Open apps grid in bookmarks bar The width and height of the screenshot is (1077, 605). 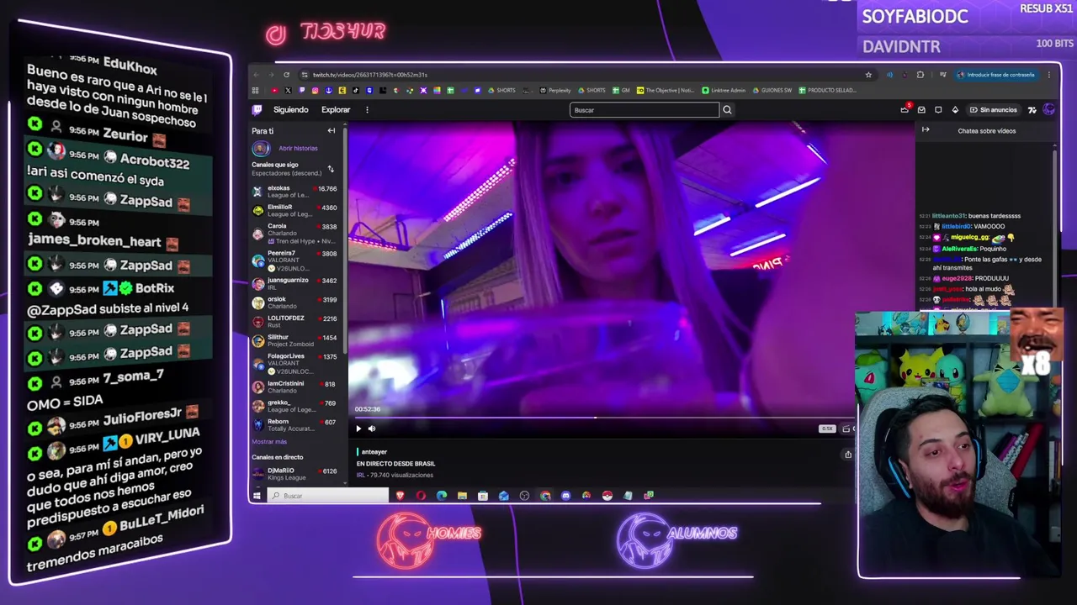pyautogui.click(x=255, y=90)
